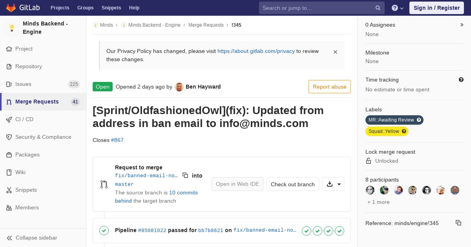
Task: Show the + 1 more participants
Action: [378, 202]
